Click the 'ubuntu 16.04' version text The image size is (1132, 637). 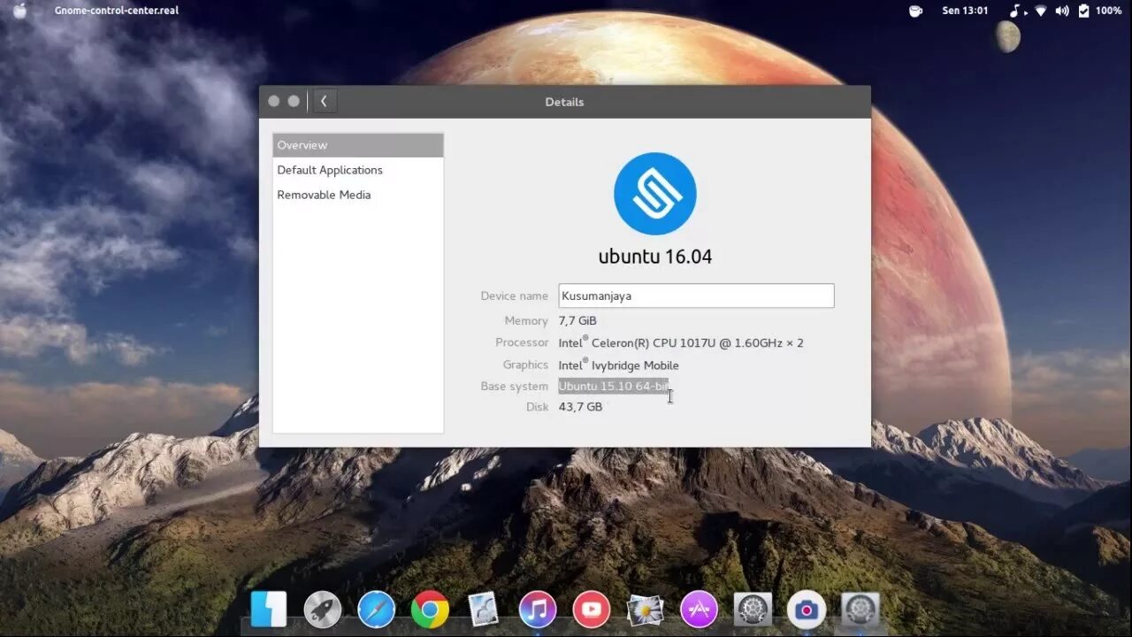[x=655, y=257]
